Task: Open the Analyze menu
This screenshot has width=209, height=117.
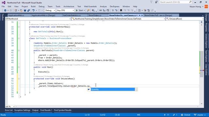Action: [103, 6]
